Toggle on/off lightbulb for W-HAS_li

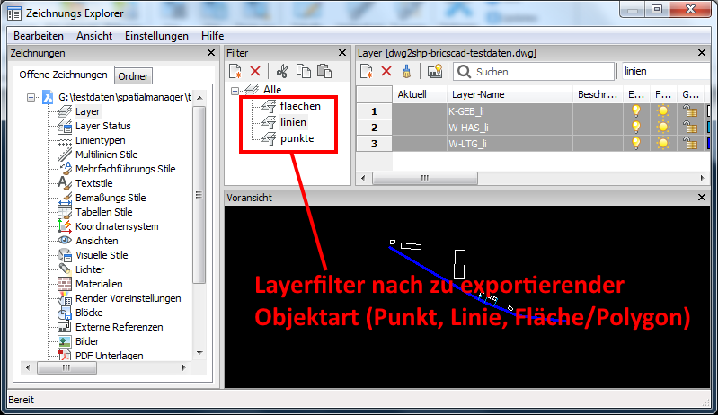pos(636,128)
